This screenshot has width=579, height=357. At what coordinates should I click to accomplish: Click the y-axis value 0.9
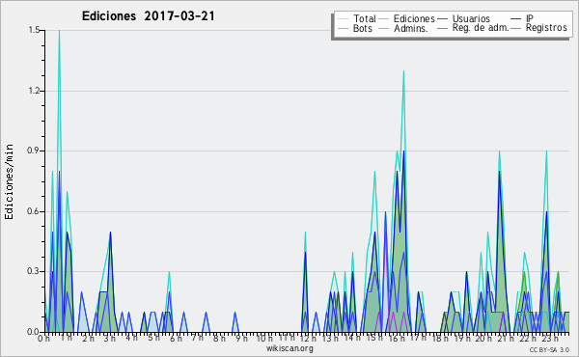pos(34,151)
